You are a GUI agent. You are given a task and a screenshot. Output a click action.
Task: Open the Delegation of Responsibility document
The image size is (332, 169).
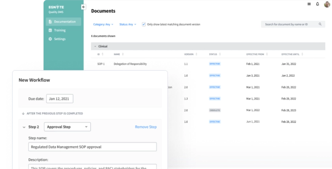pos(130,64)
